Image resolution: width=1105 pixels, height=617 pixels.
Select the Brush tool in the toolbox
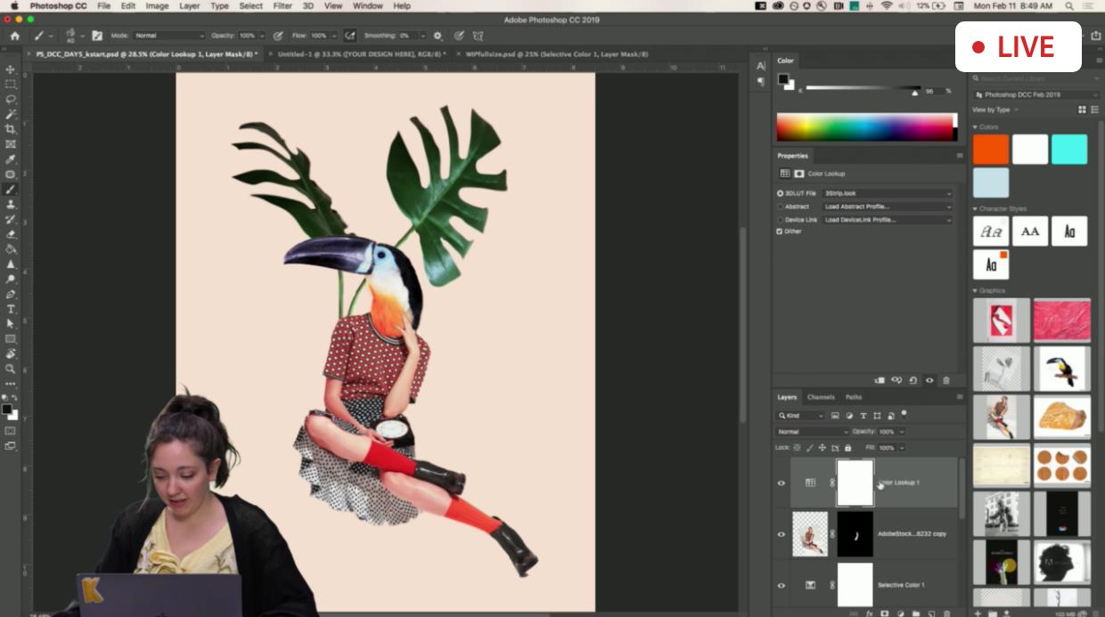[11, 190]
